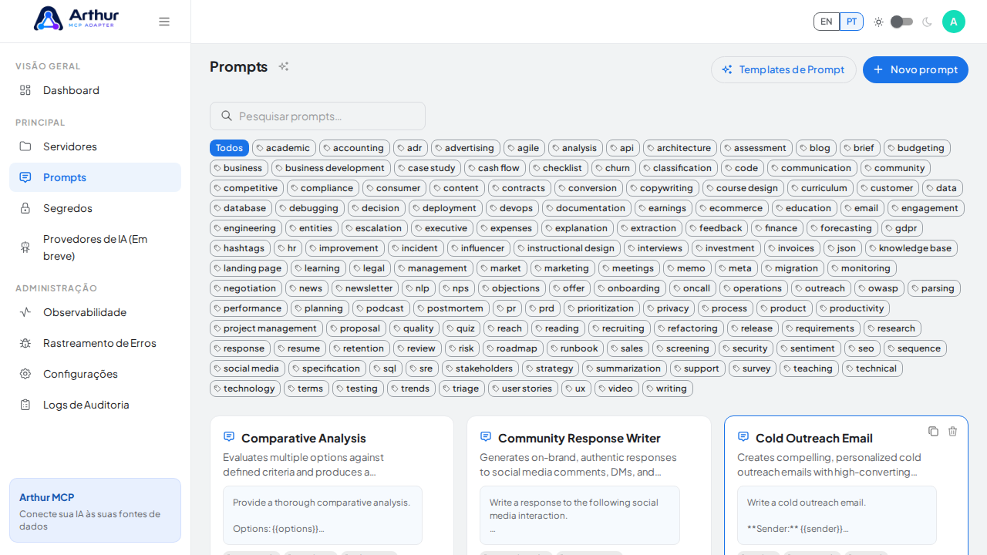987x555 pixels.
Task: Select the owasp tag chip
Action: 879,288
